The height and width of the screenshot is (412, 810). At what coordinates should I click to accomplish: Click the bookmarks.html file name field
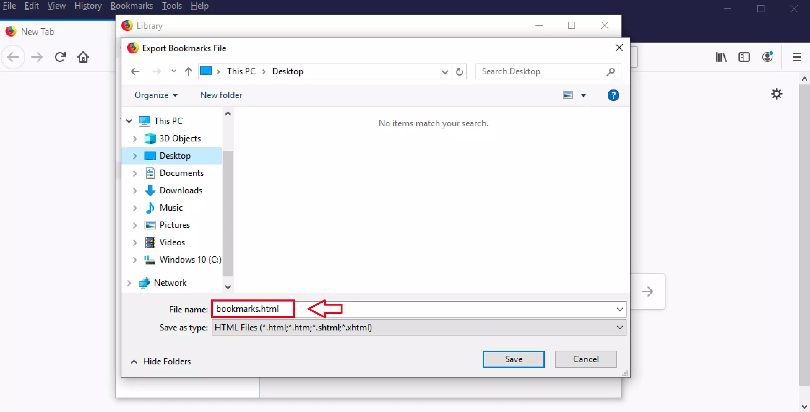point(253,308)
